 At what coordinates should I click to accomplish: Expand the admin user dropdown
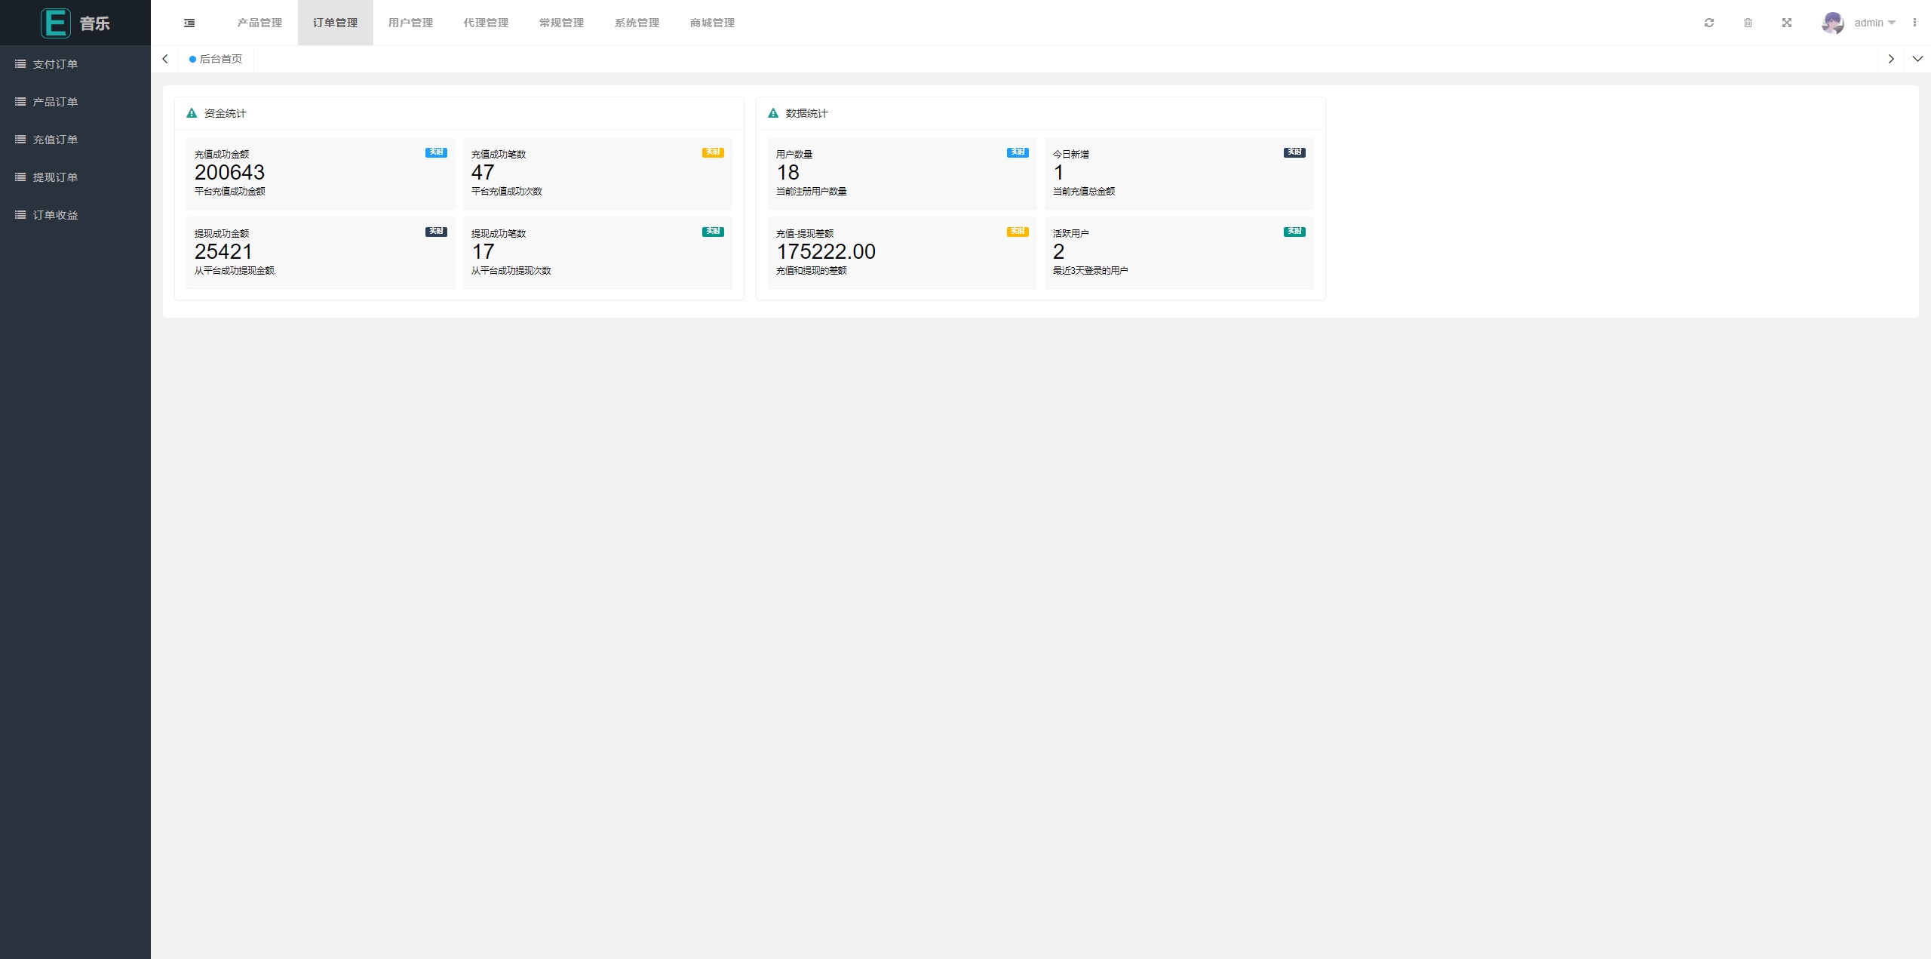tap(1875, 23)
